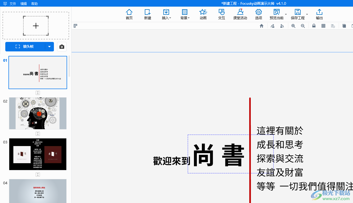Click the 镜头帧 frame button
This screenshot has height=203, width=353.
pyautogui.click(x=25, y=47)
